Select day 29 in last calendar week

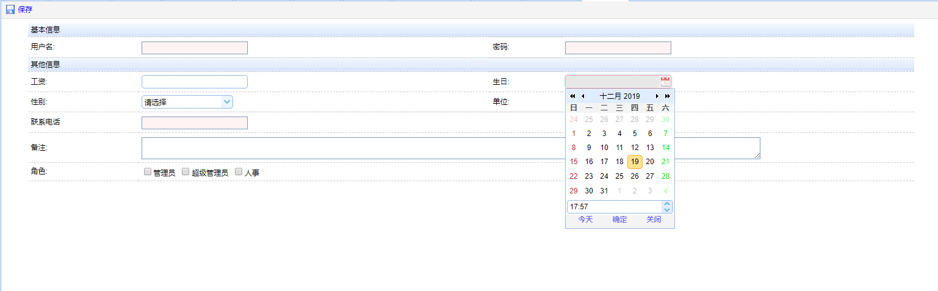coord(574,191)
